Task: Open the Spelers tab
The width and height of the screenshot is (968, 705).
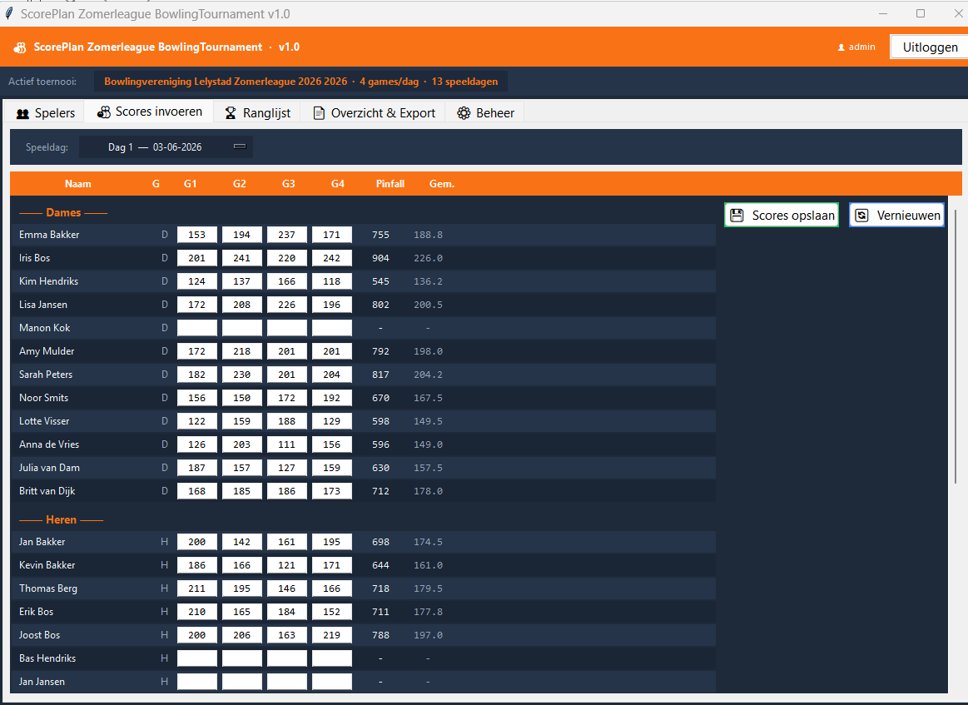Action: (x=46, y=113)
